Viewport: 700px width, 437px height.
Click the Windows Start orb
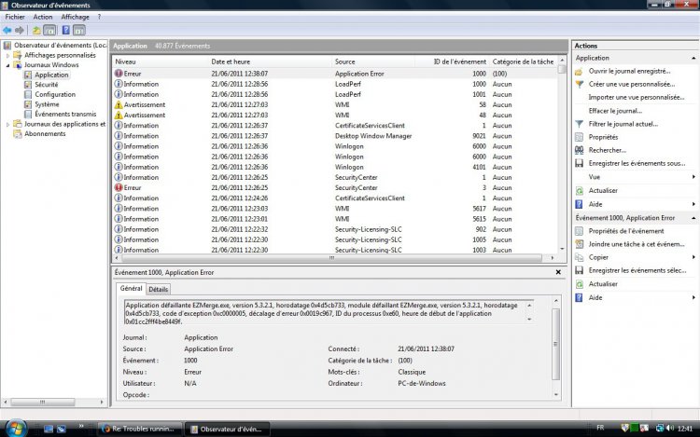point(16,428)
